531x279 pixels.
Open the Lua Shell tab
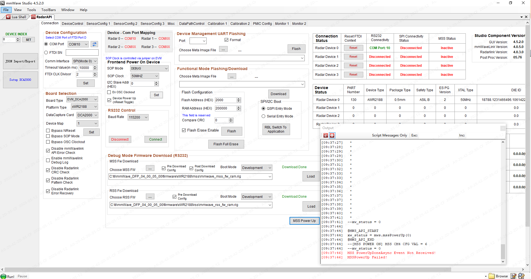pyautogui.click(x=16, y=17)
